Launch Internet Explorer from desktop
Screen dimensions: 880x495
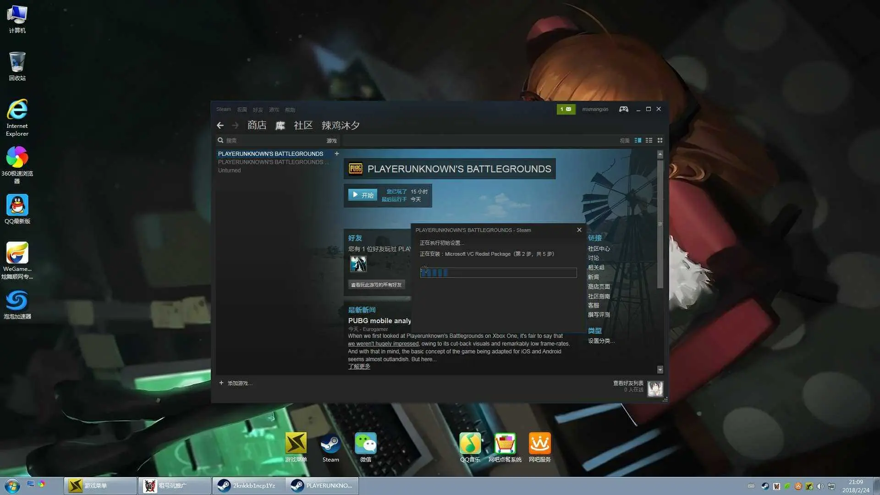tap(17, 118)
